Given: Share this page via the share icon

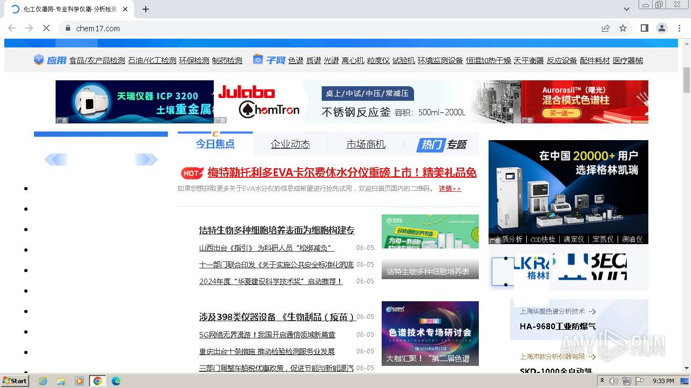Looking at the screenshot, I should click(606, 28).
